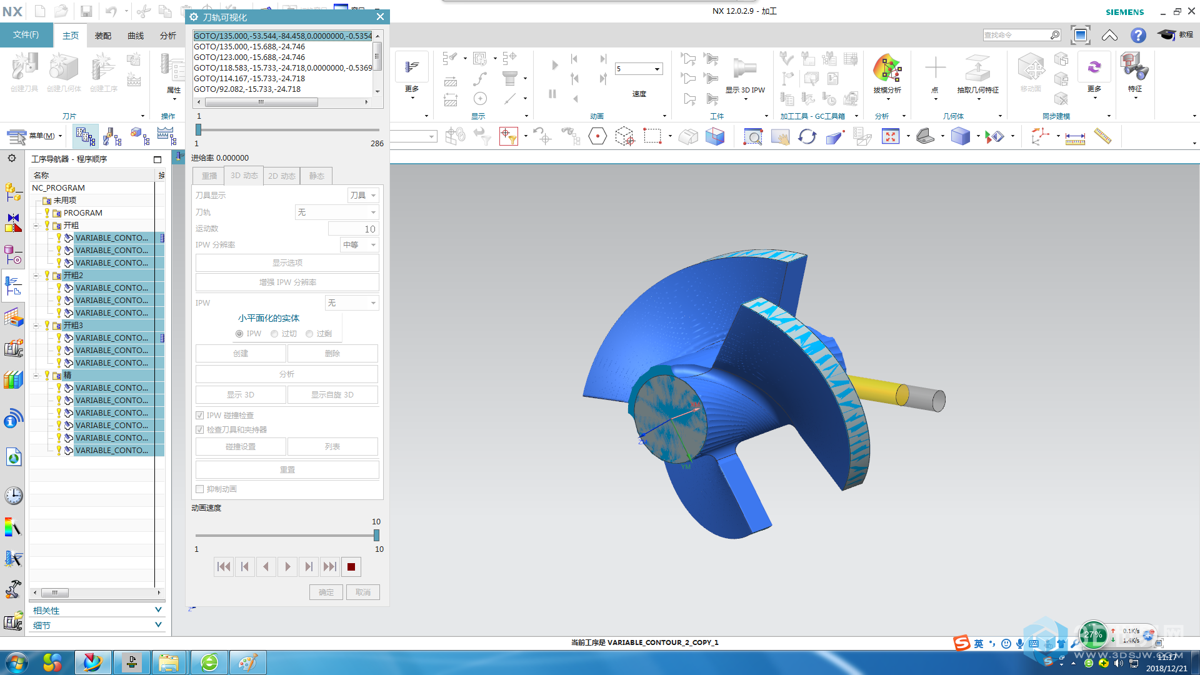
Task: Click the zoom magnifier view icon
Action: click(752, 136)
